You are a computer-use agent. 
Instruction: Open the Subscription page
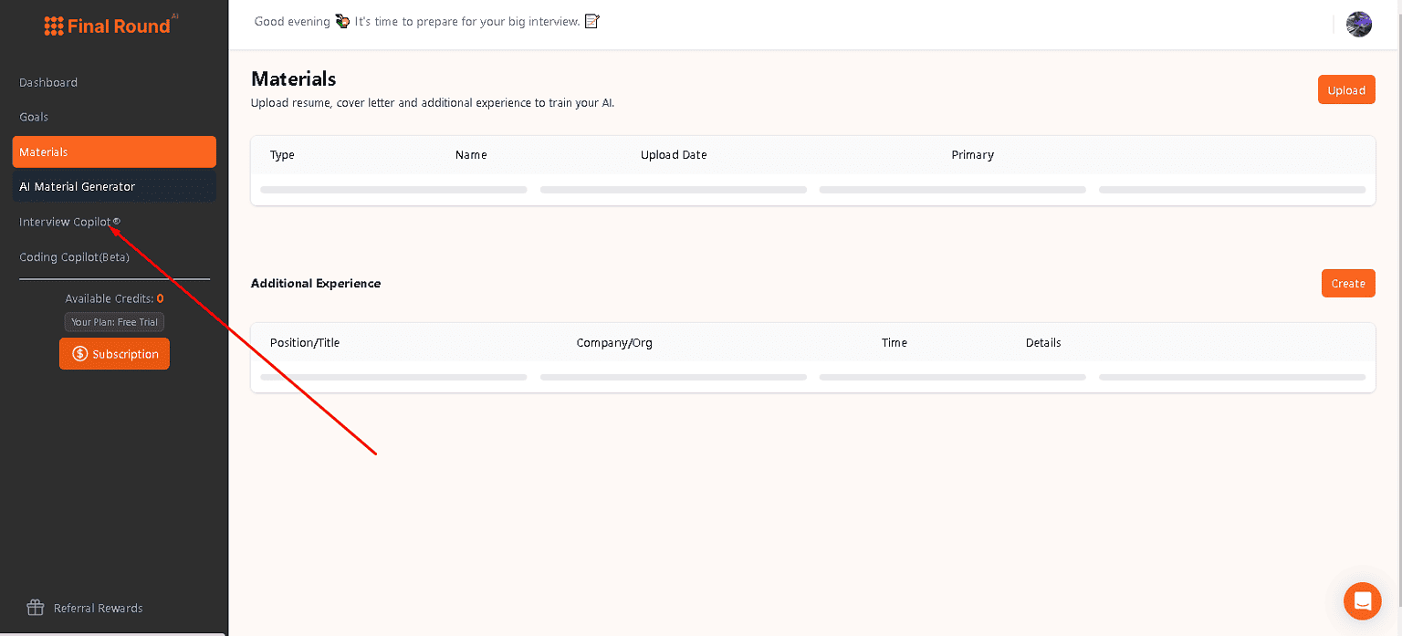[114, 354]
